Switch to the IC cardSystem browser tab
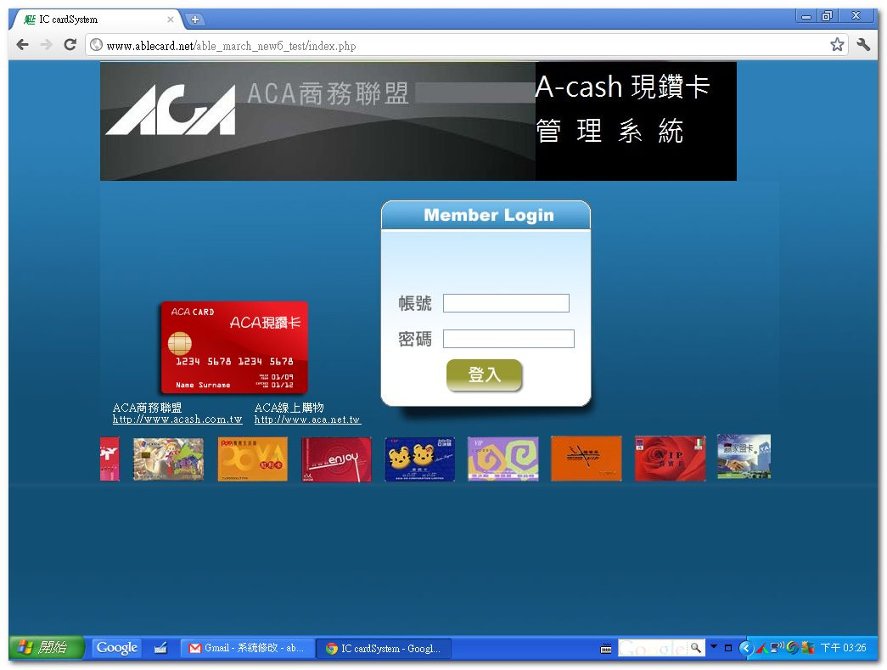Viewport: 887px width, 670px height. point(93,19)
